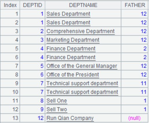Click the (null) FATHER cell
The image size is (149, 123).
coord(135,118)
